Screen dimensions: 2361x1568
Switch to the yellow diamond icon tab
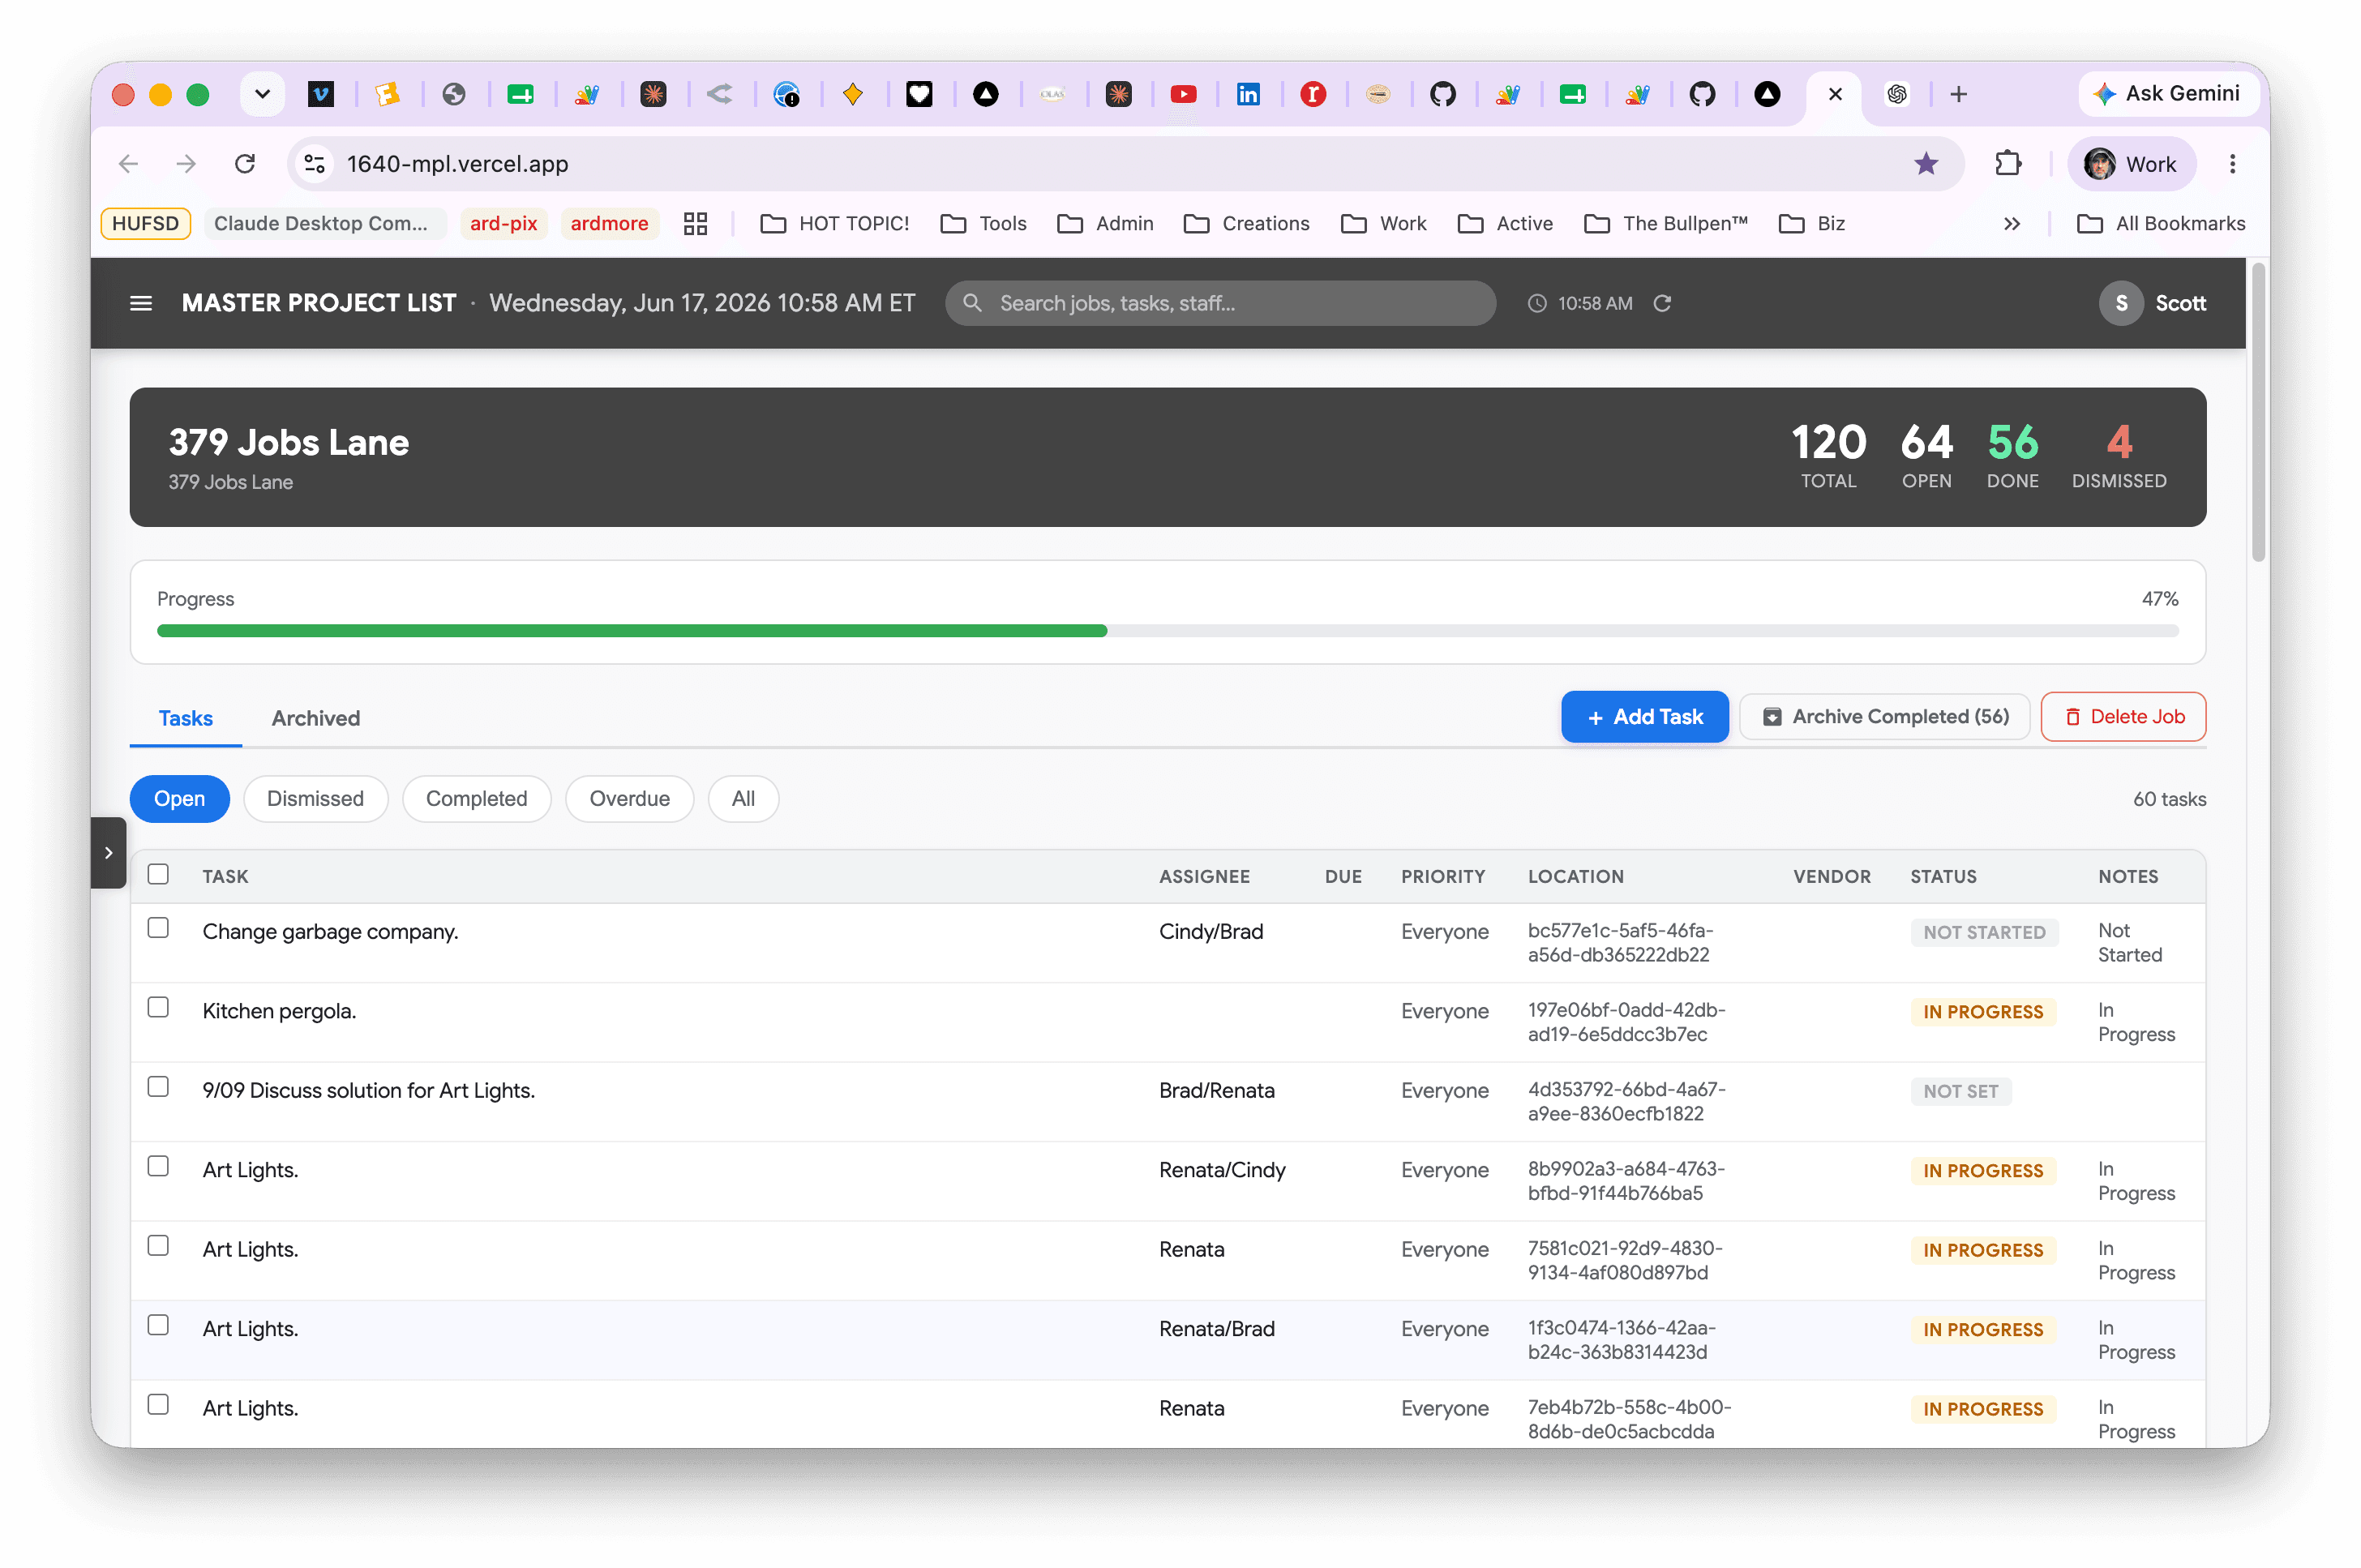(x=853, y=94)
